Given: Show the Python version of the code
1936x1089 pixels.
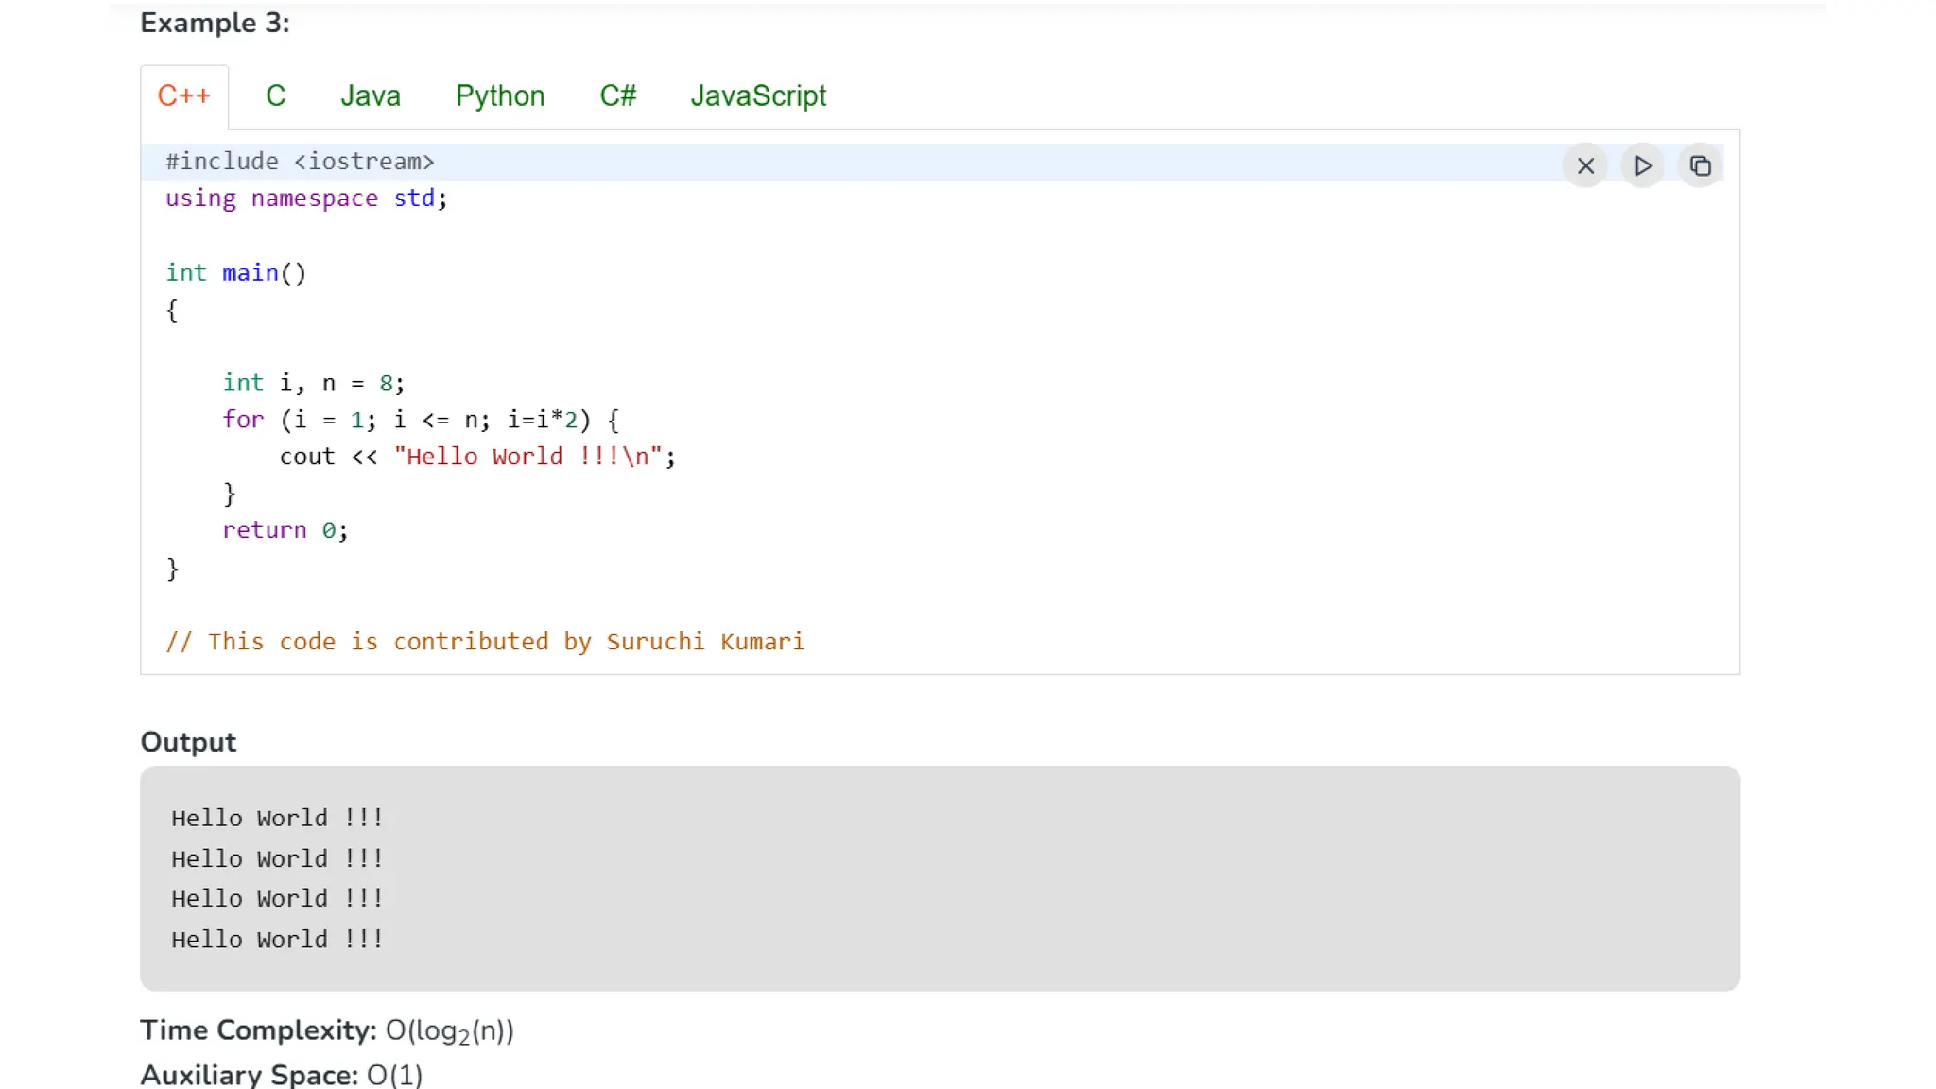Looking at the screenshot, I should pyautogui.click(x=500, y=95).
